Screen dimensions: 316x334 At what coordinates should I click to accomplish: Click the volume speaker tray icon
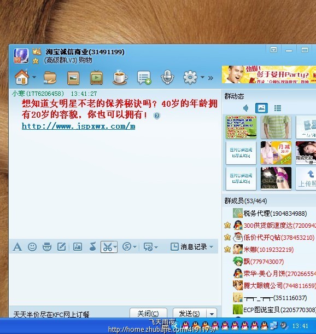pyautogui.click(x=284, y=325)
